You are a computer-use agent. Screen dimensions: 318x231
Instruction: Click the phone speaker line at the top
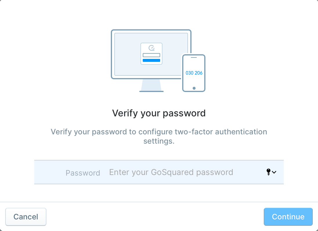click(194, 57)
